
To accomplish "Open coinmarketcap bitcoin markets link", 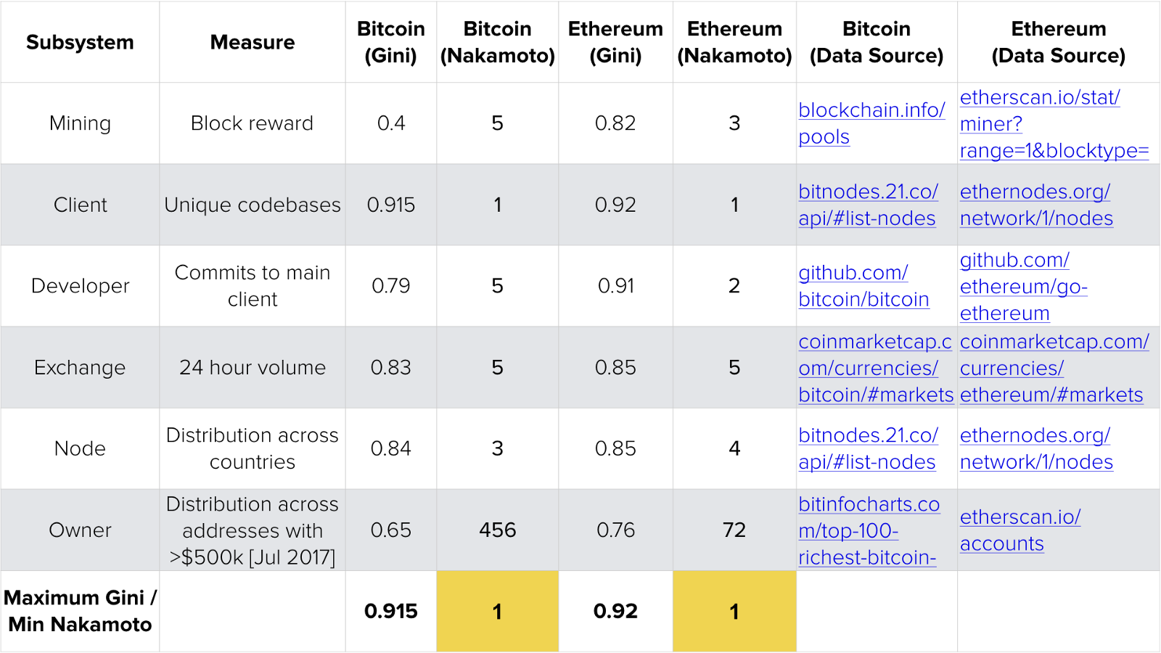I will pos(874,342).
